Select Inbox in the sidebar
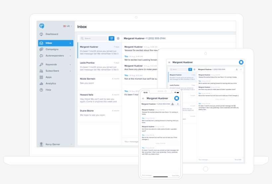 click(49, 43)
